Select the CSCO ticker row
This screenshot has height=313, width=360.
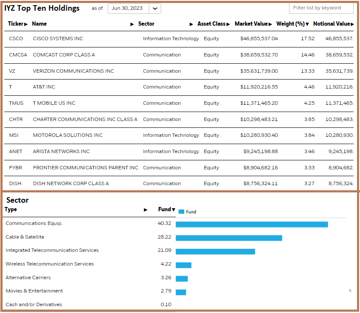click(x=16, y=38)
